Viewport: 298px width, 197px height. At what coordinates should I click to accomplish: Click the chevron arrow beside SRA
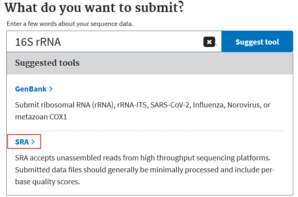click(33, 142)
